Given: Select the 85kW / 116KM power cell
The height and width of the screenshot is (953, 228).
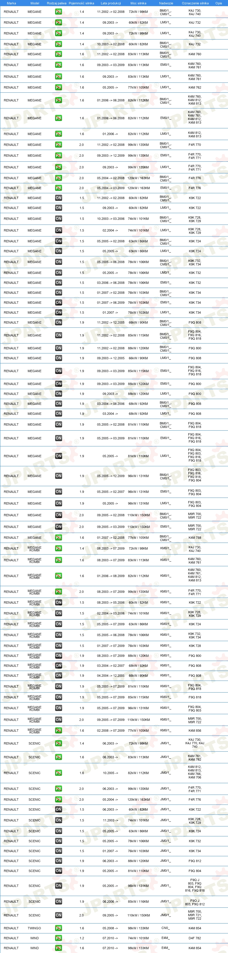Looking at the screenshot, I should tap(138, 902).
